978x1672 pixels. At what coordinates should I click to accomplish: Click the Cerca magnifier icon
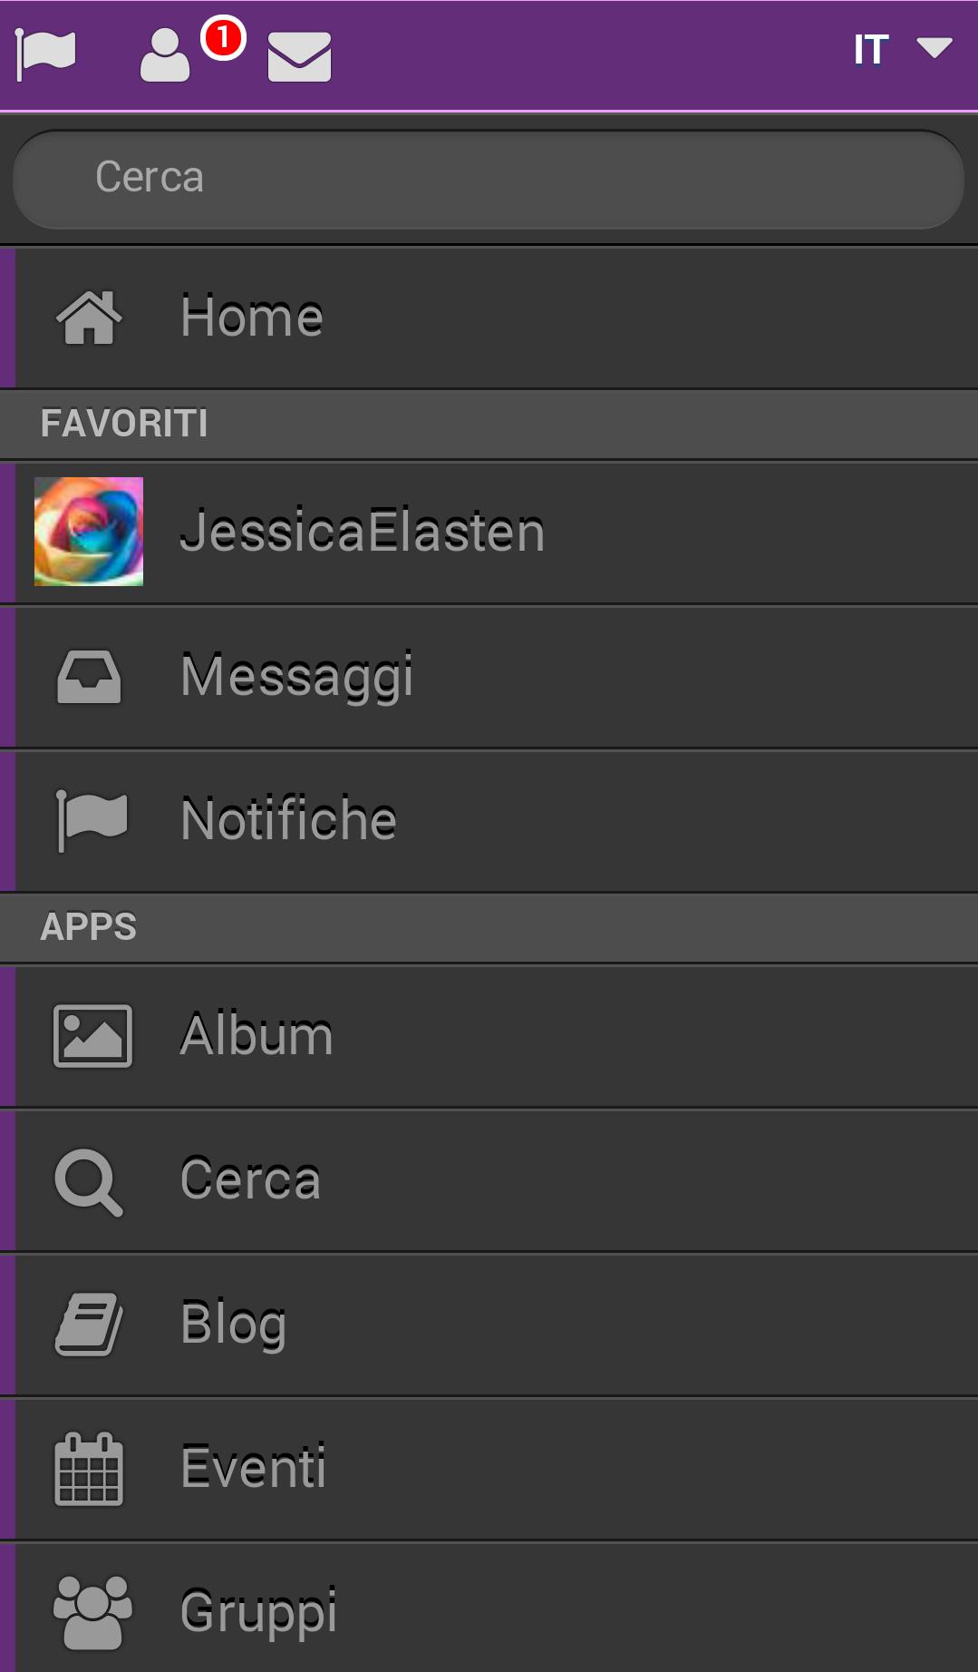[88, 1181]
